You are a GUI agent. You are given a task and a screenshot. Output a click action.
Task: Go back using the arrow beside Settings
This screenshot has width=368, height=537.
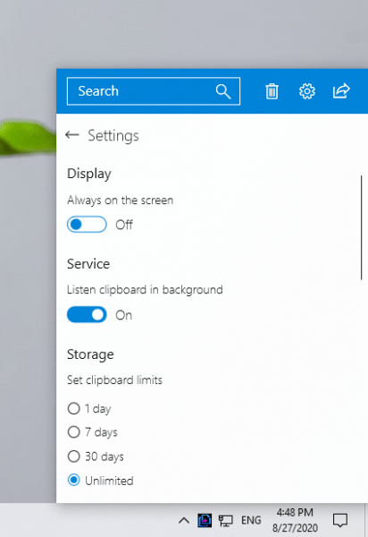coord(72,135)
